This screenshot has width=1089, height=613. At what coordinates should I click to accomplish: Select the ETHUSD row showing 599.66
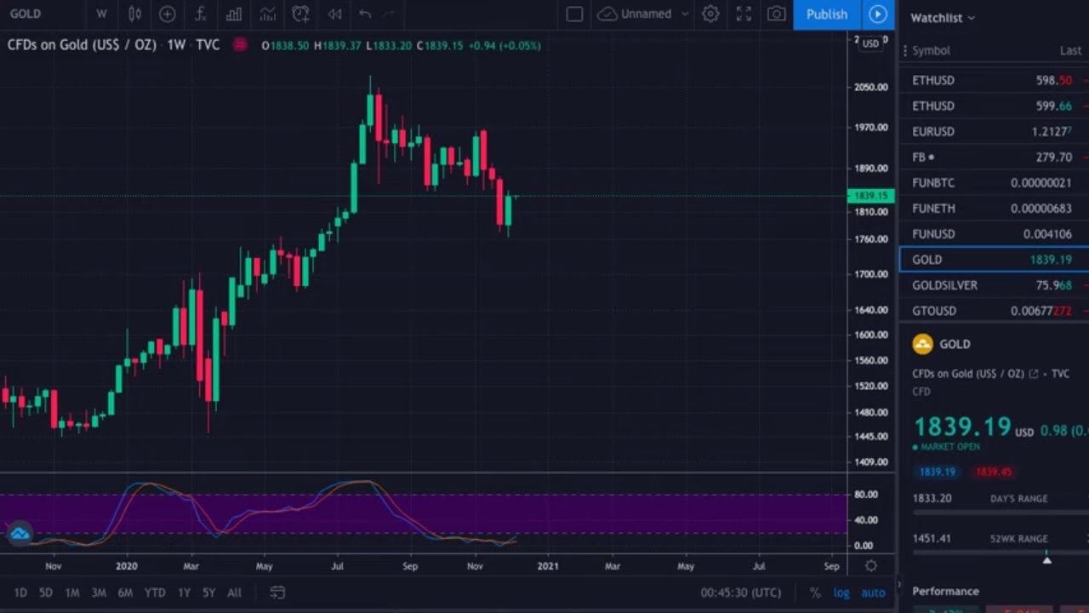coord(994,106)
